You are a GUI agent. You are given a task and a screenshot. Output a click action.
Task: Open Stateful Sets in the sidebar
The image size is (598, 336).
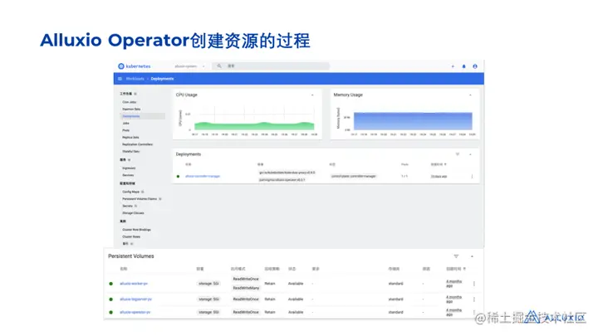coord(131,151)
